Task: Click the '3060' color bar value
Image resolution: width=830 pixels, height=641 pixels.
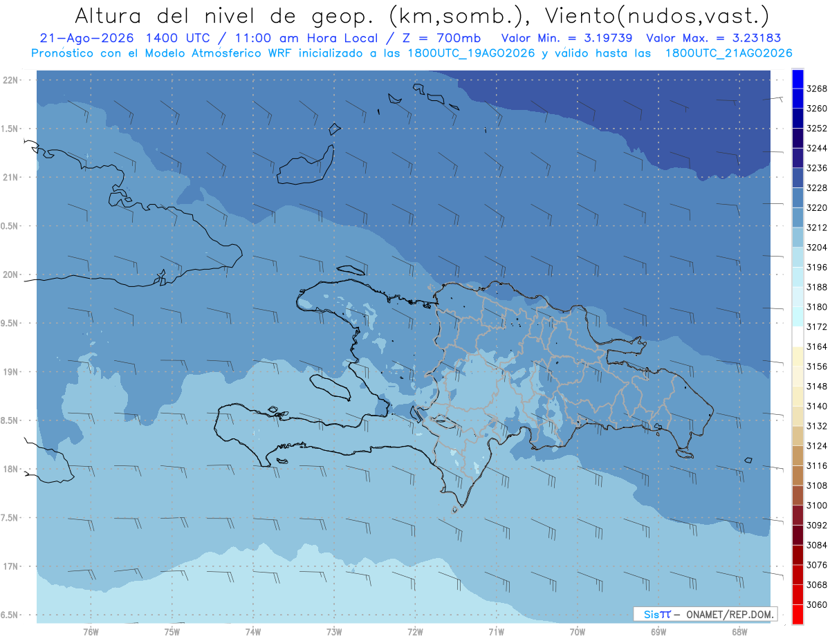Action: pyautogui.click(x=816, y=604)
